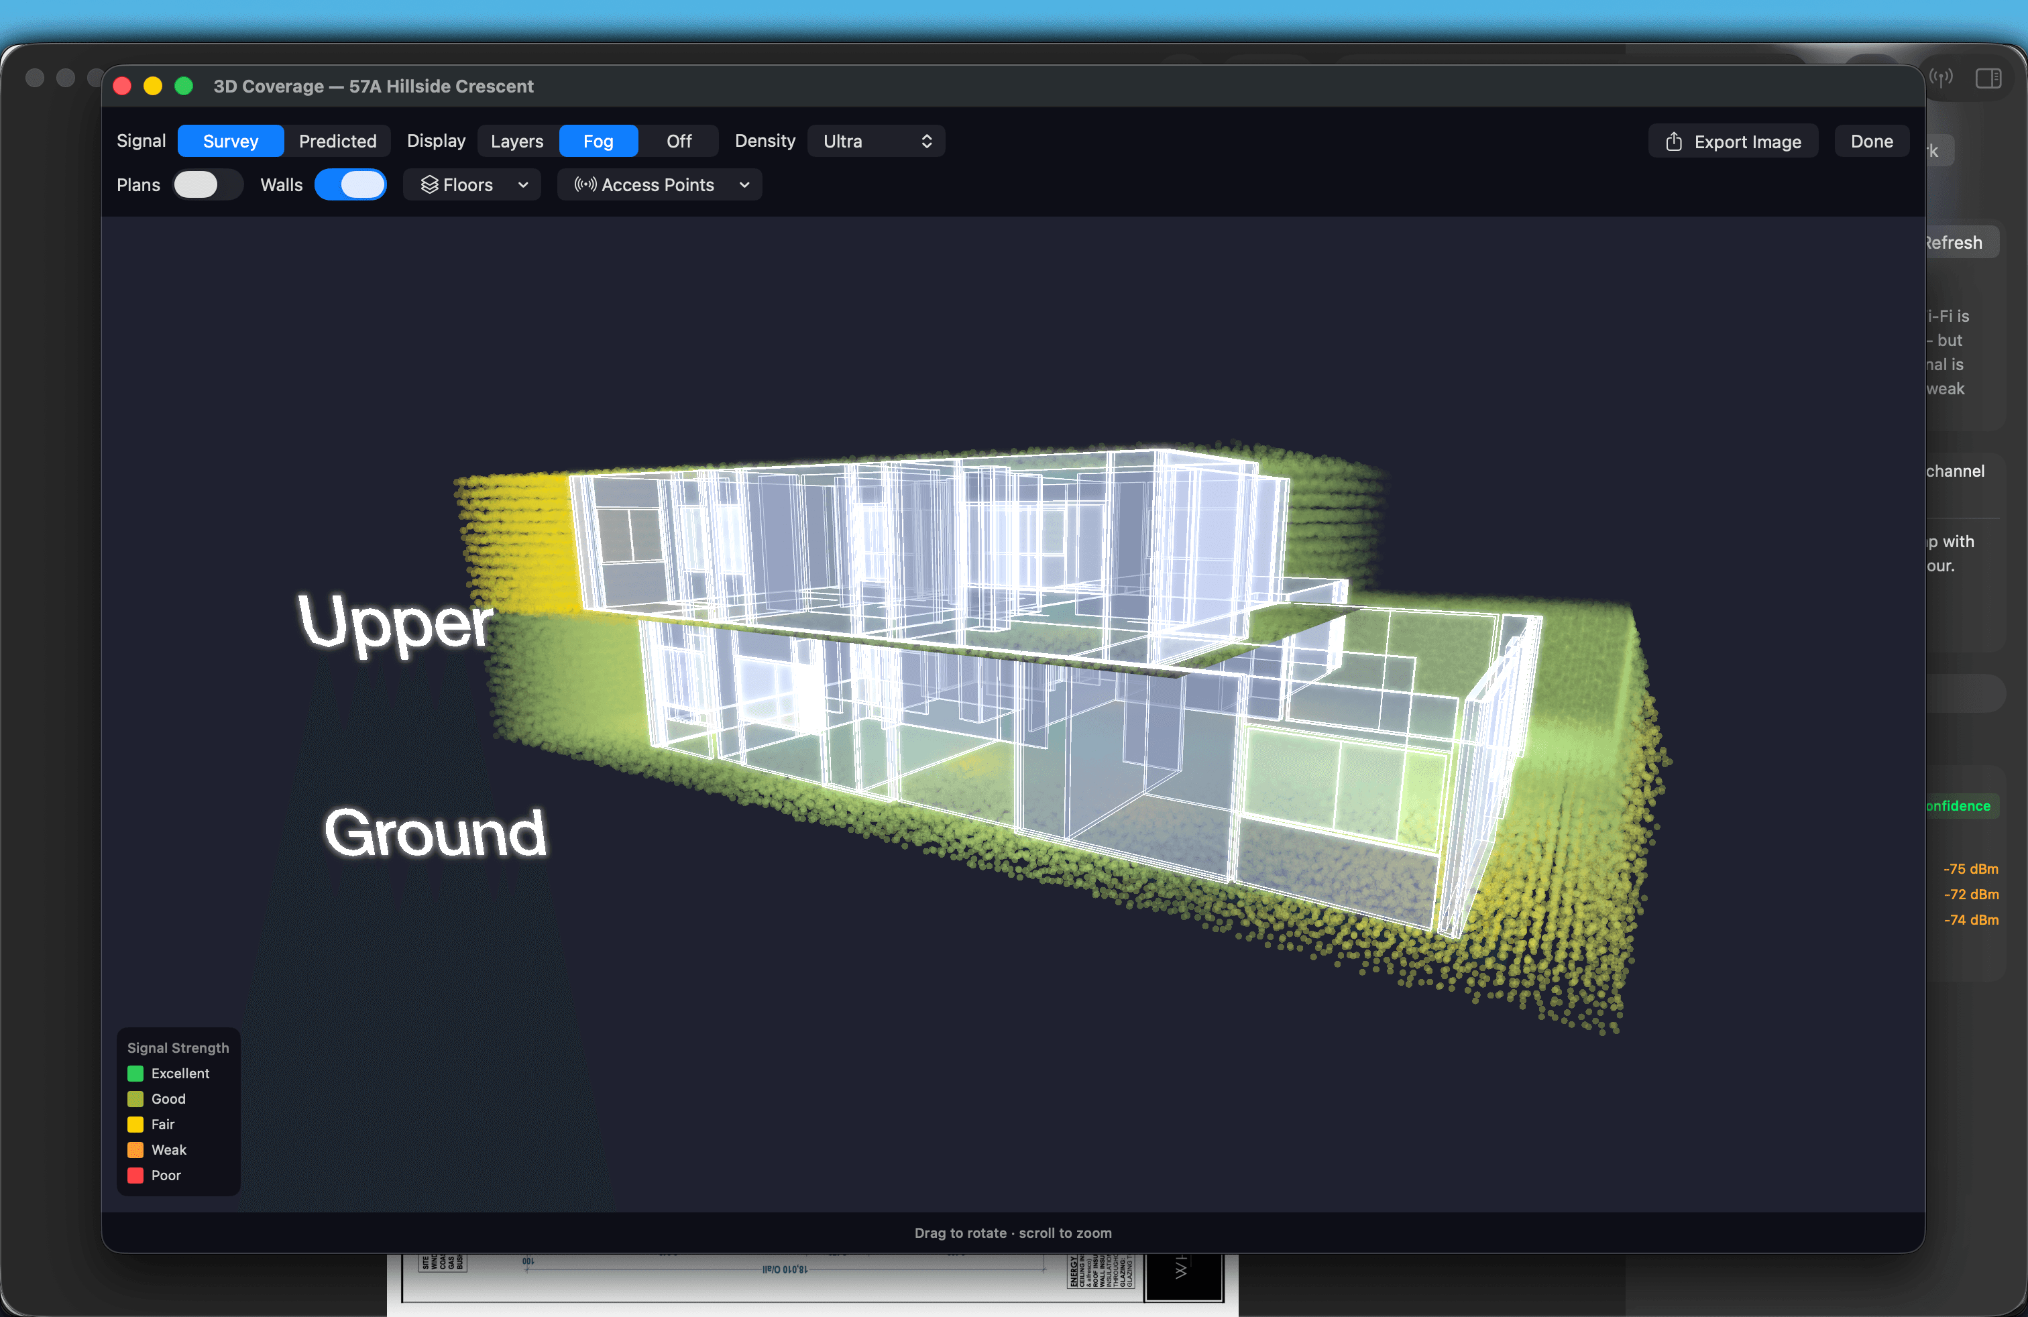Toggle the Walls switch
This screenshot has width=2028, height=1317.
tap(350, 185)
